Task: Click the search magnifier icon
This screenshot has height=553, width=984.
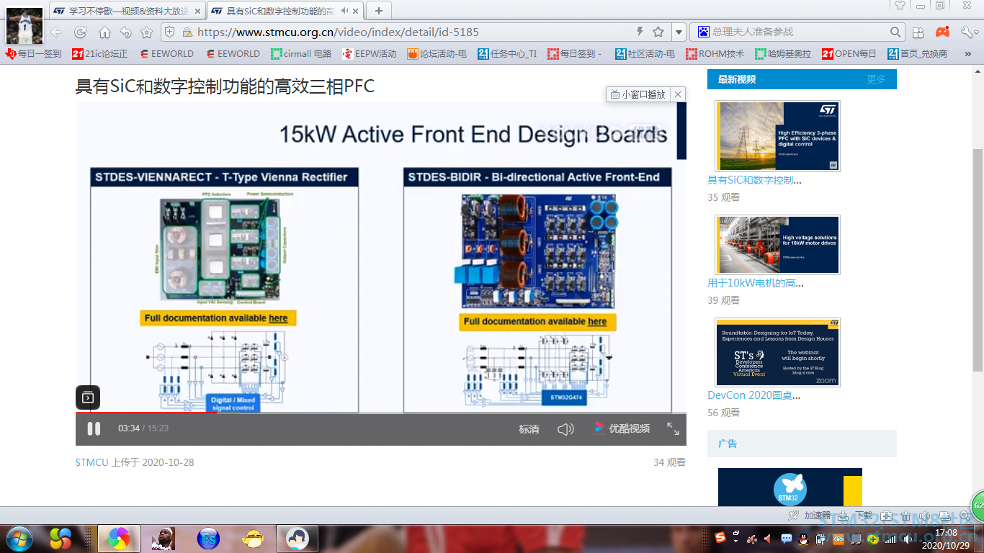Action: click(895, 32)
